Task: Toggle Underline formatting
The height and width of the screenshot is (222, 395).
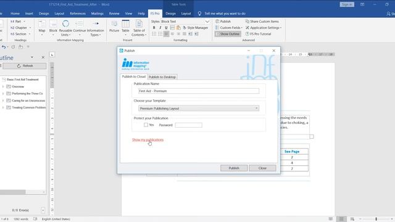Action: click(166, 28)
